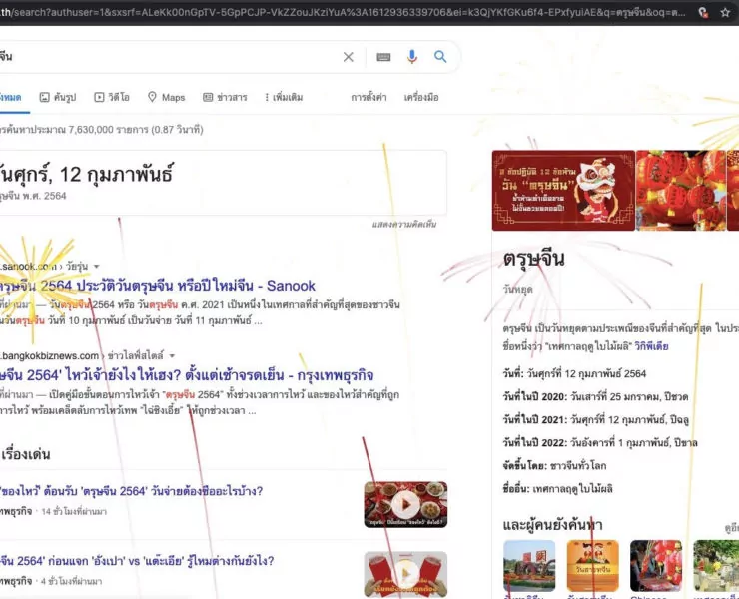Open the orange วันสารทจีน related thumbnail

point(592,565)
